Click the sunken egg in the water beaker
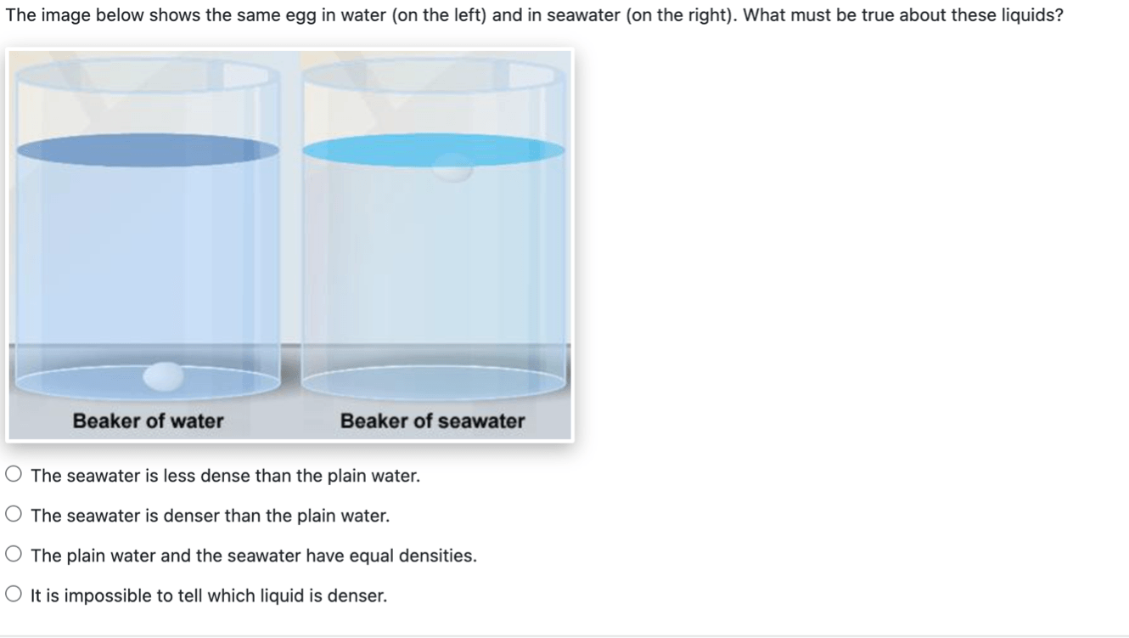The image size is (1129, 638). (x=163, y=376)
